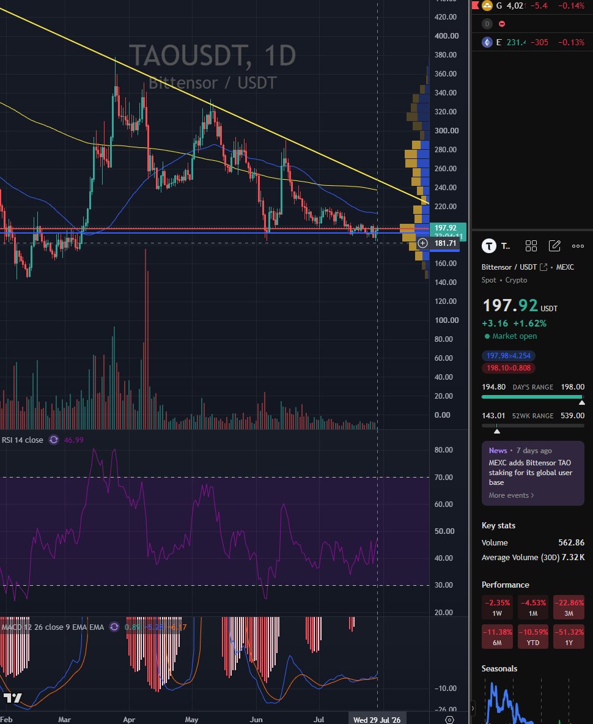The image size is (593, 724).
Task: Click the Seasonals chart thumbnail
Action: (533, 701)
